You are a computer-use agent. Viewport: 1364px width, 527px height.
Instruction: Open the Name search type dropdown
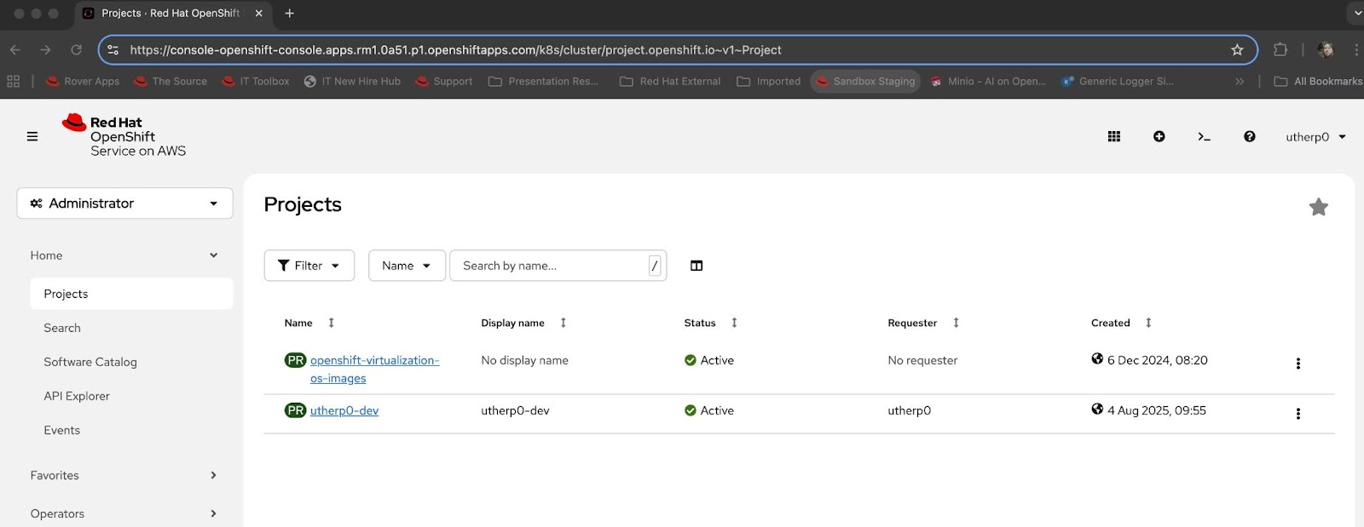406,266
